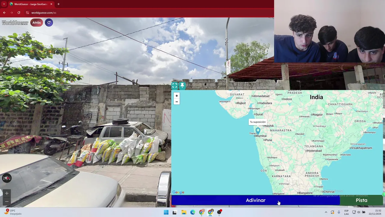Click the browser back arrow
This screenshot has width=385, height=217.
(x=4, y=13)
